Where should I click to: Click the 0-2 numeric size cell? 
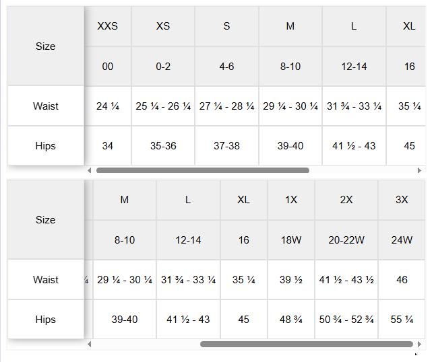163,66
